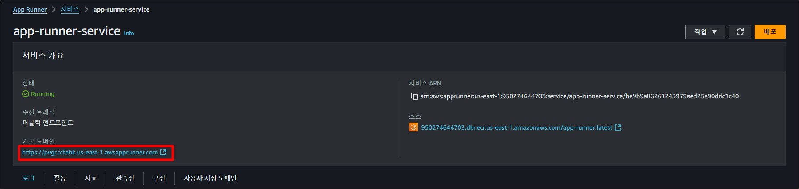The image size is (799, 189).
Task: Click the 수신 트래픽 label
Action: (x=39, y=112)
